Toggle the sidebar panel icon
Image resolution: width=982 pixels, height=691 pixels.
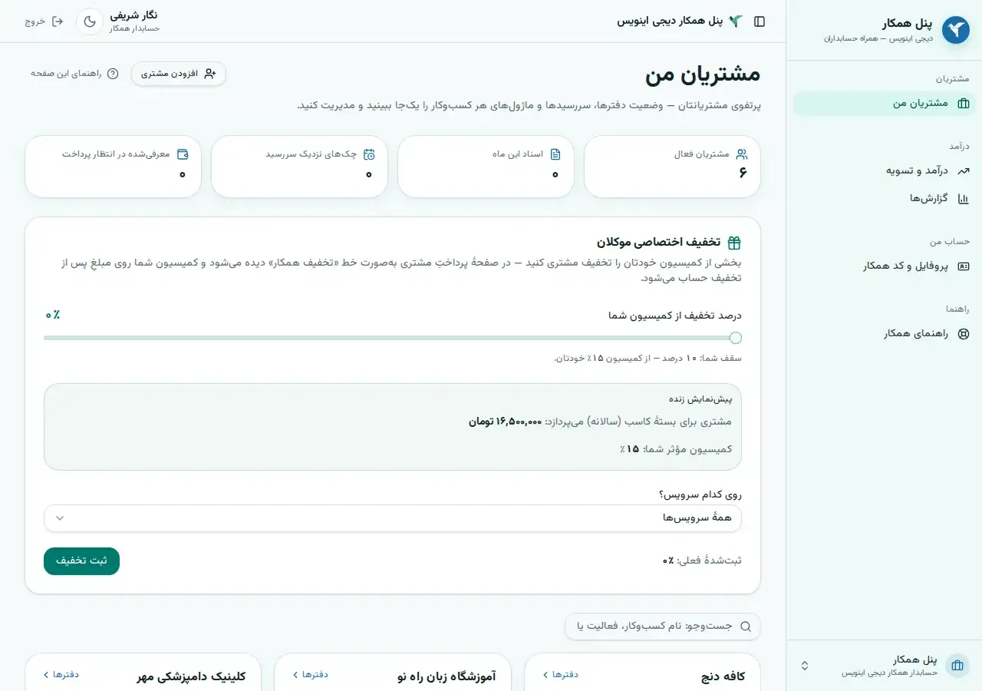(x=760, y=21)
